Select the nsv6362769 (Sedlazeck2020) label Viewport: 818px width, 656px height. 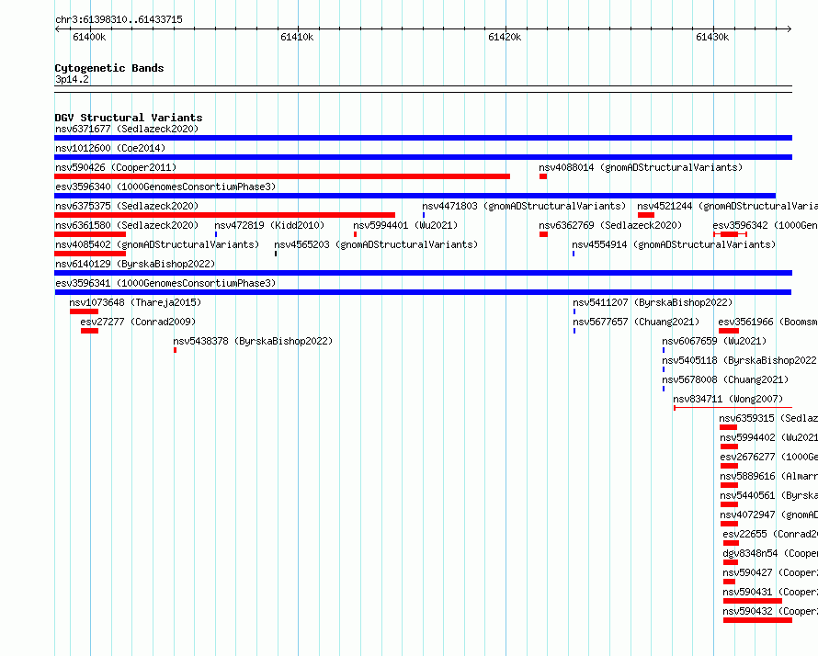[610, 225]
